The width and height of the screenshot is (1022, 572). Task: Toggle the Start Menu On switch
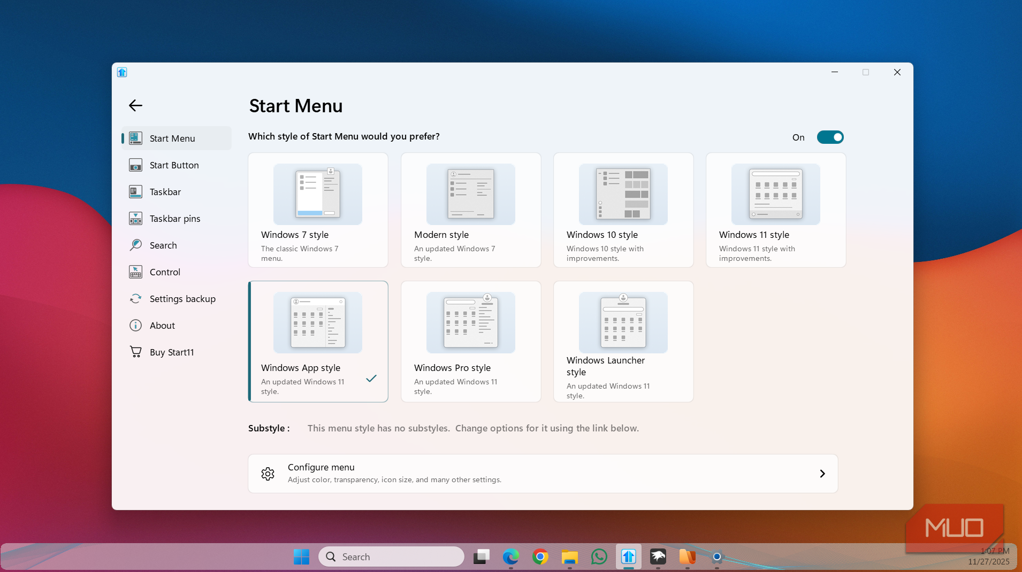(x=830, y=137)
